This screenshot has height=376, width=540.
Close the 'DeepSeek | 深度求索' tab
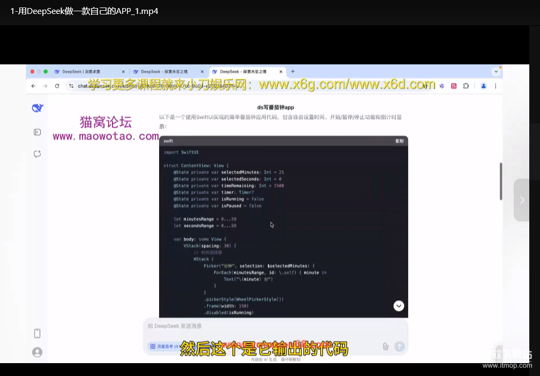[x=123, y=72]
